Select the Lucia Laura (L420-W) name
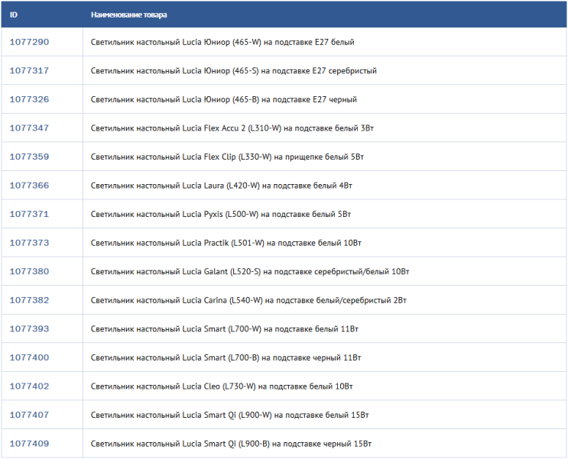This screenshot has height=459, width=568. [222, 186]
